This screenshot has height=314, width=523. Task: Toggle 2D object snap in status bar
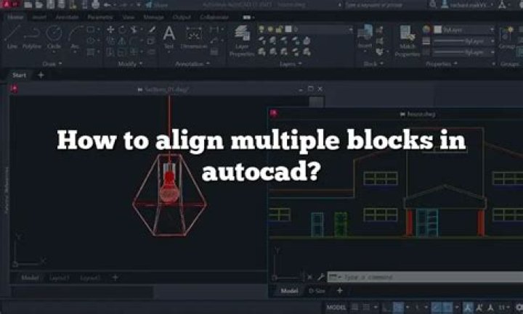pos(448,307)
